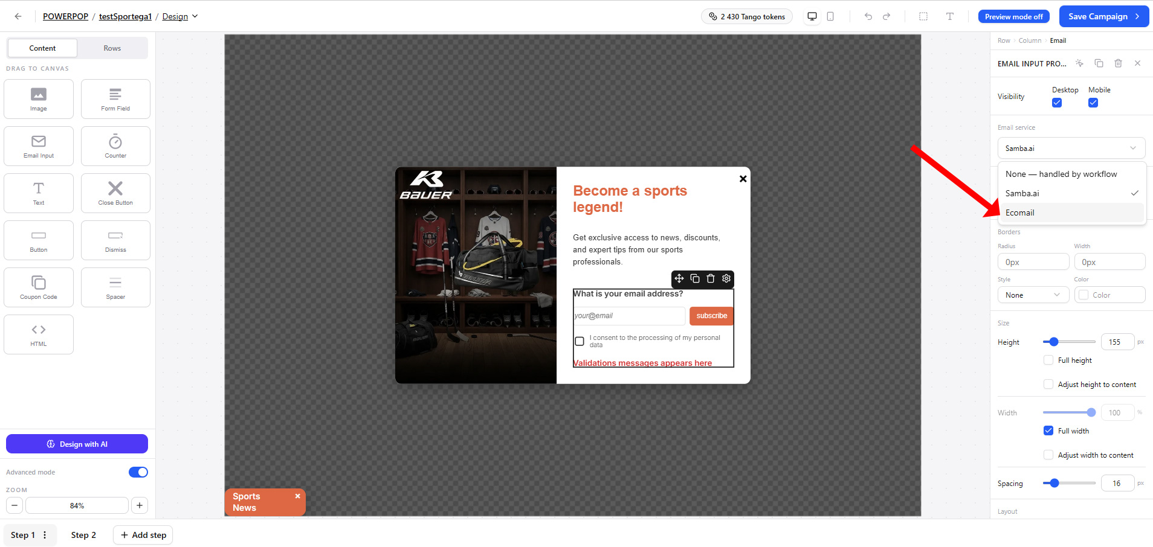
Task: Click the Save Campaign button
Action: click(x=1104, y=16)
